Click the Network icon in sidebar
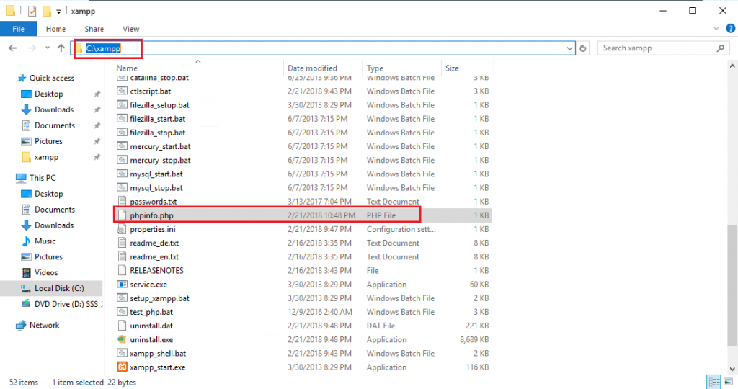The image size is (738, 389). [x=21, y=325]
